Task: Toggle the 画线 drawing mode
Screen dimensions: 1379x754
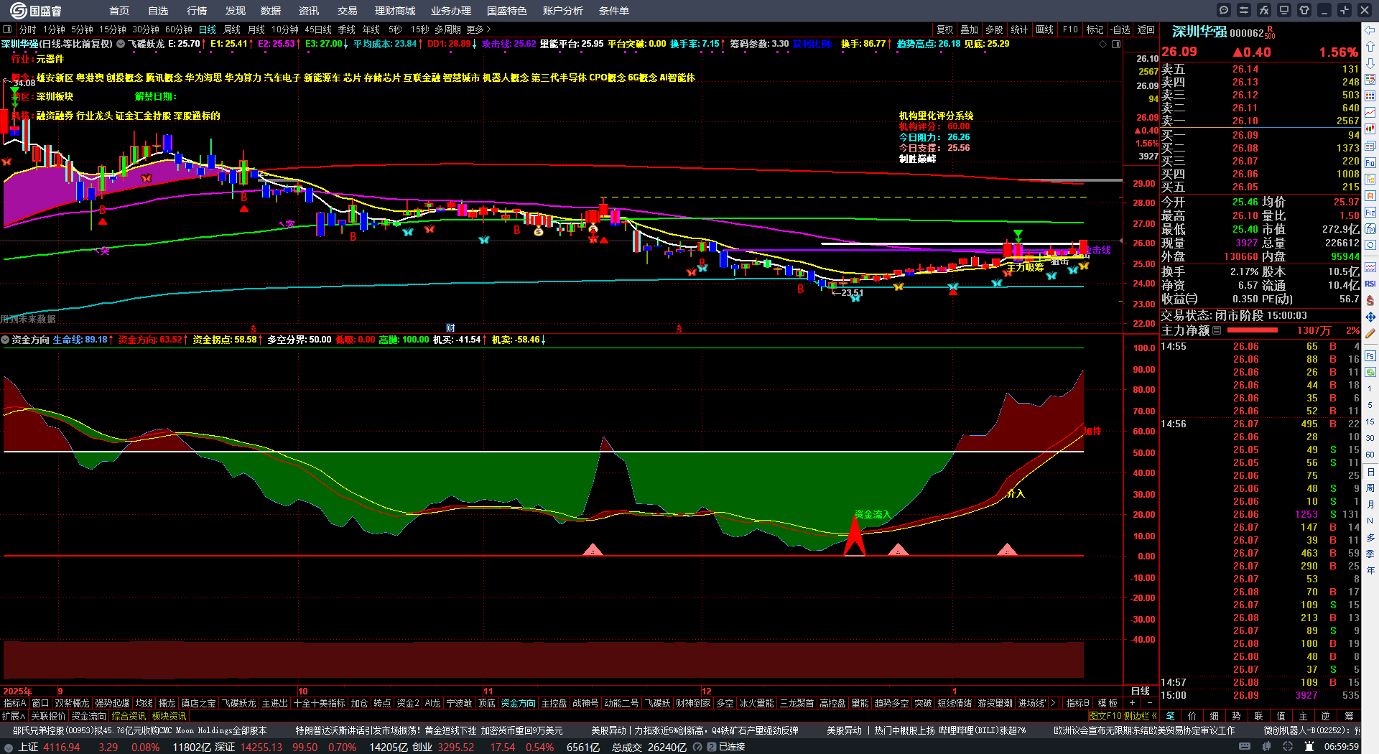Action: (x=1044, y=29)
